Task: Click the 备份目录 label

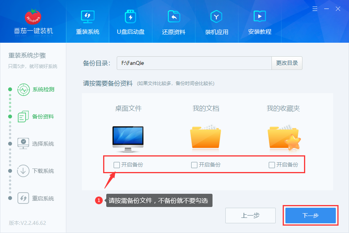Action: pyautogui.click(x=97, y=63)
